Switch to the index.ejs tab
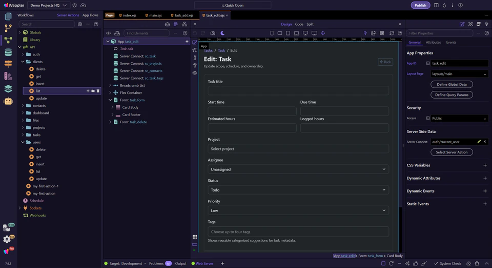Viewport: 492px width, 268px height. (128, 15)
